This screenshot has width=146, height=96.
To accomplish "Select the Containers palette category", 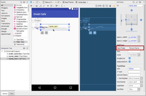I will (5, 16).
